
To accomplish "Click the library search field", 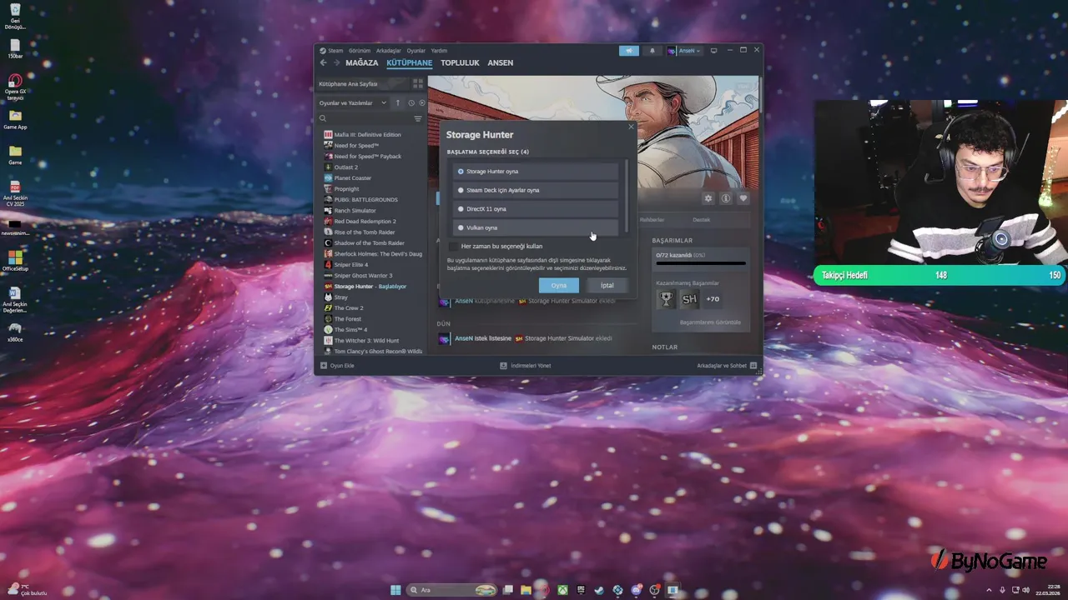I will point(364,119).
